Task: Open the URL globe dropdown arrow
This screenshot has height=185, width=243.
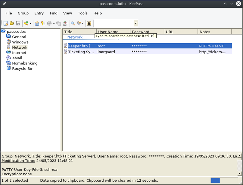Action: point(54,24)
